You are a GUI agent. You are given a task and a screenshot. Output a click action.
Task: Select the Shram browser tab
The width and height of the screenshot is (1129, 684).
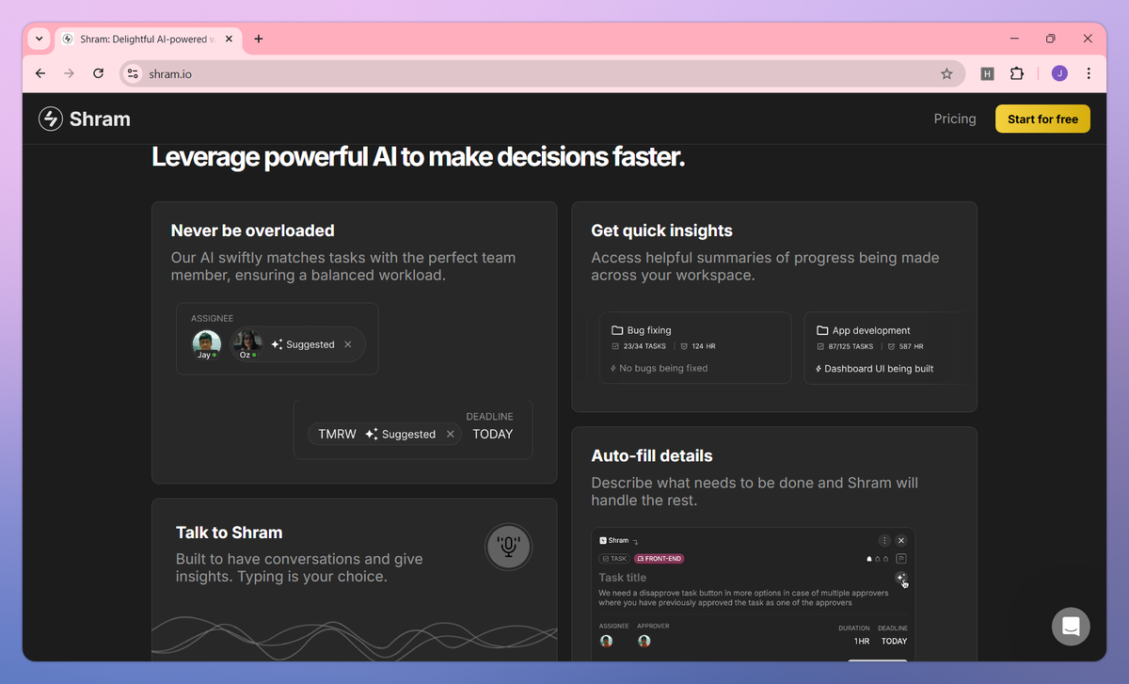click(147, 39)
